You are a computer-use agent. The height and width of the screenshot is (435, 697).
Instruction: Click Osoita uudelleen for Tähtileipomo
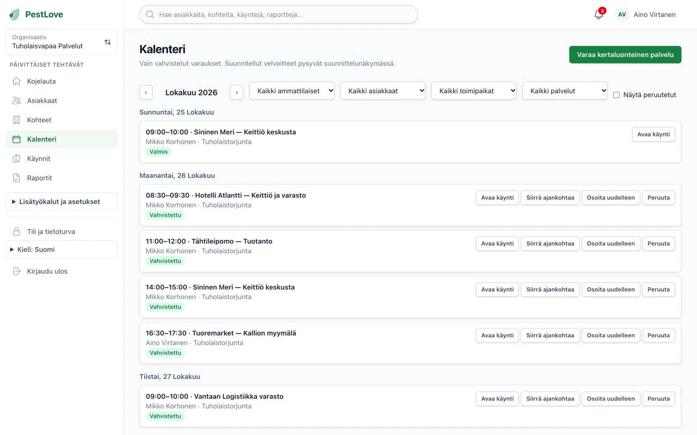(611, 244)
